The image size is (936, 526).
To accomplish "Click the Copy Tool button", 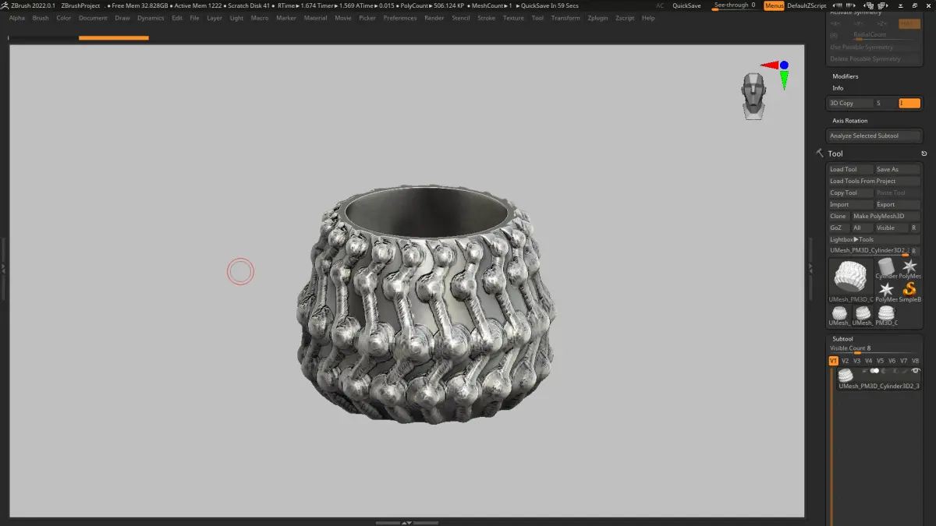I will click(850, 192).
